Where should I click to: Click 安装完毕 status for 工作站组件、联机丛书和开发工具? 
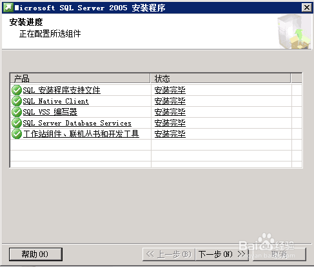point(170,134)
